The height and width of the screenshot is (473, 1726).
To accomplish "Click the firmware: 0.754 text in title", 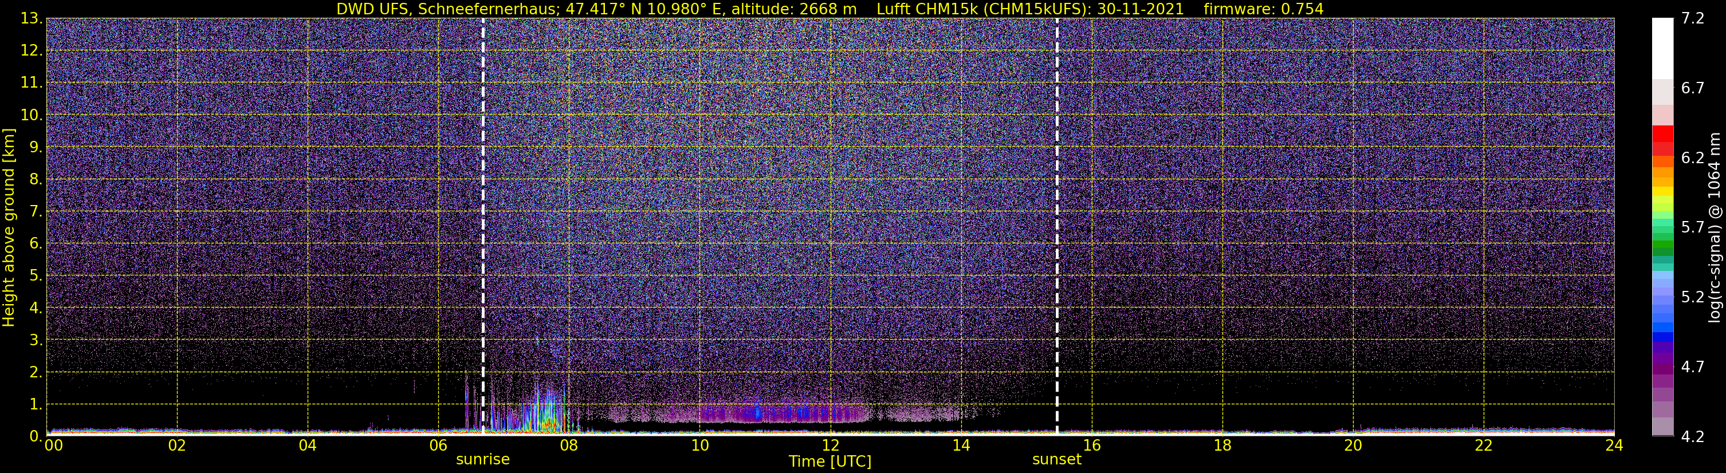I will tap(1264, 9).
